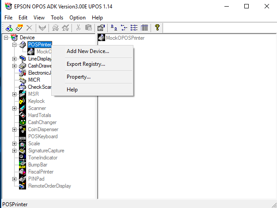Click the grayed Cut scissors toolbar icon
This screenshot has height=208, width=277.
tap(78, 28)
